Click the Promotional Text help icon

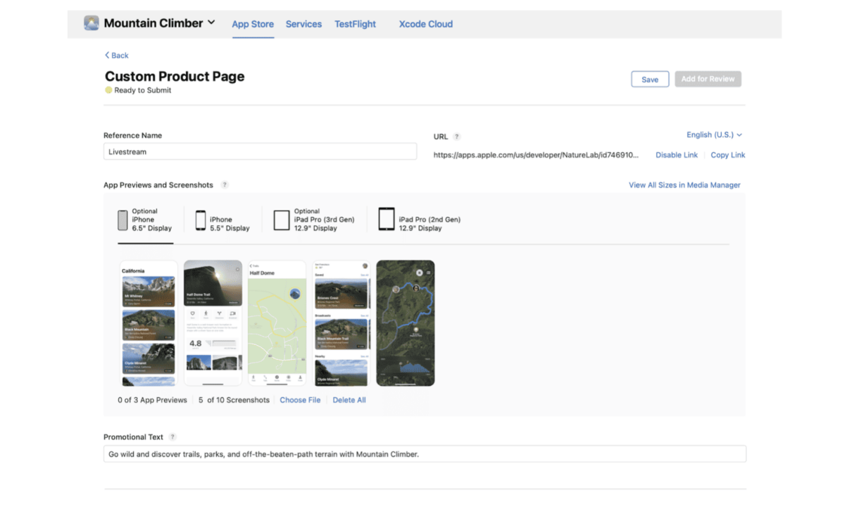(x=171, y=437)
